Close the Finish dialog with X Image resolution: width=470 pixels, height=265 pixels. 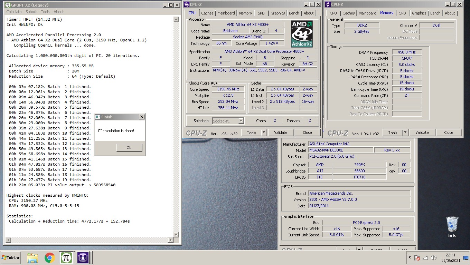[x=141, y=117]
